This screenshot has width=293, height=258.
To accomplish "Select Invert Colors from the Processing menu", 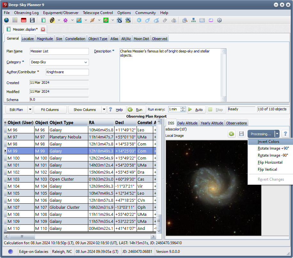I will [x=268, y=142].
